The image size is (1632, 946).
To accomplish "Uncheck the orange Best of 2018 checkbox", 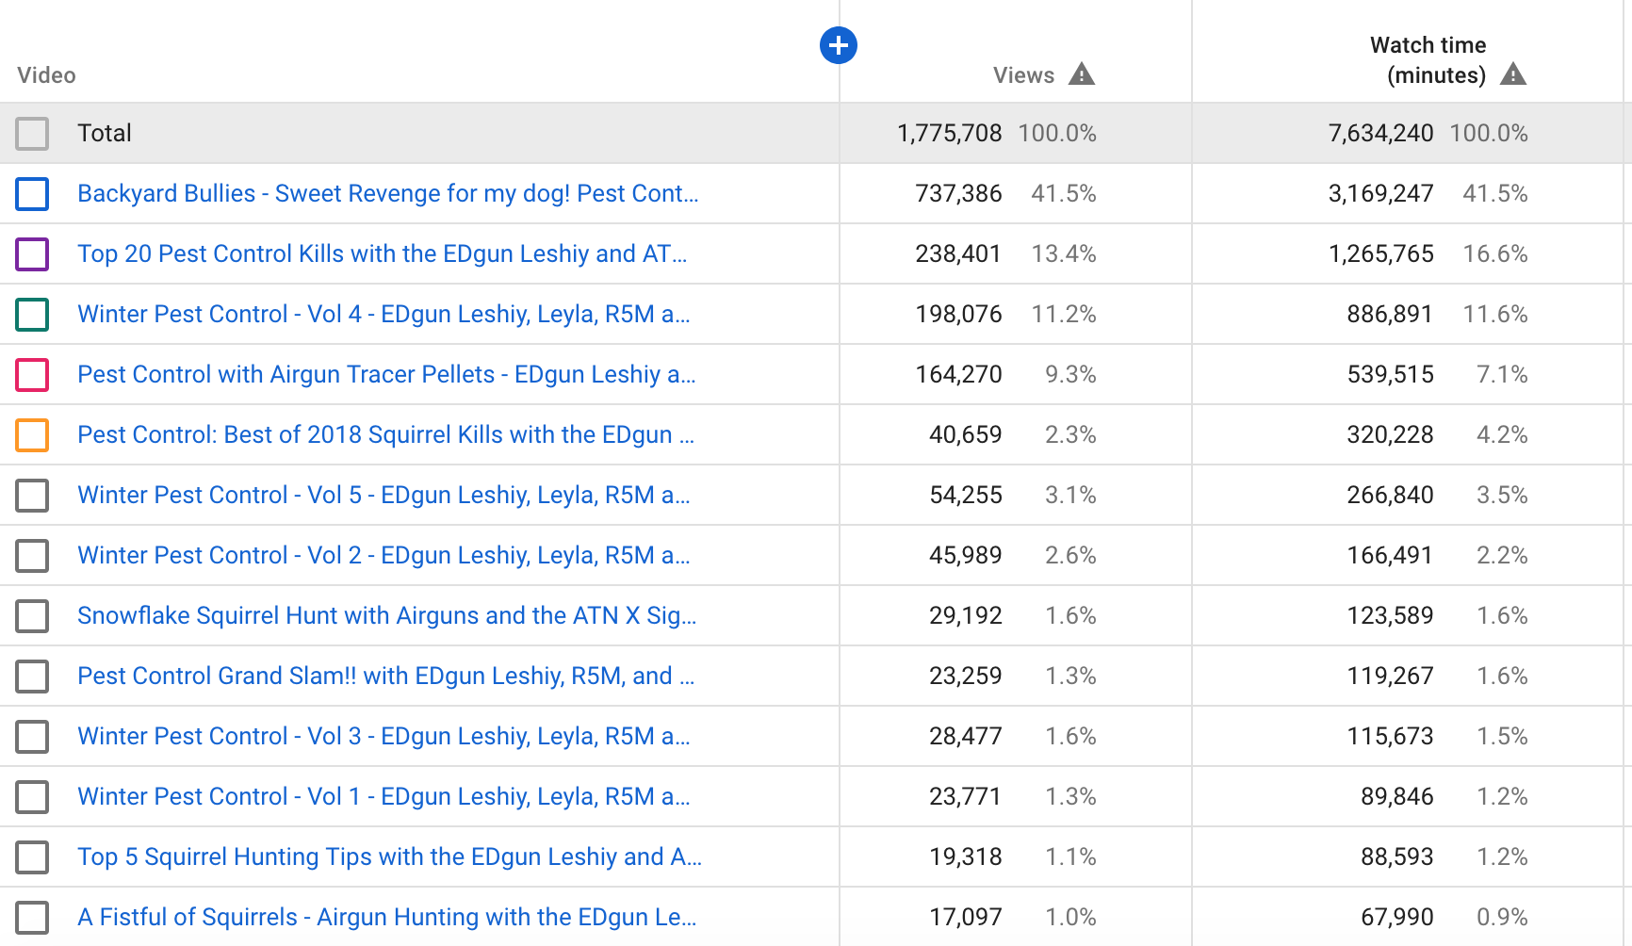I will [32, 435].
